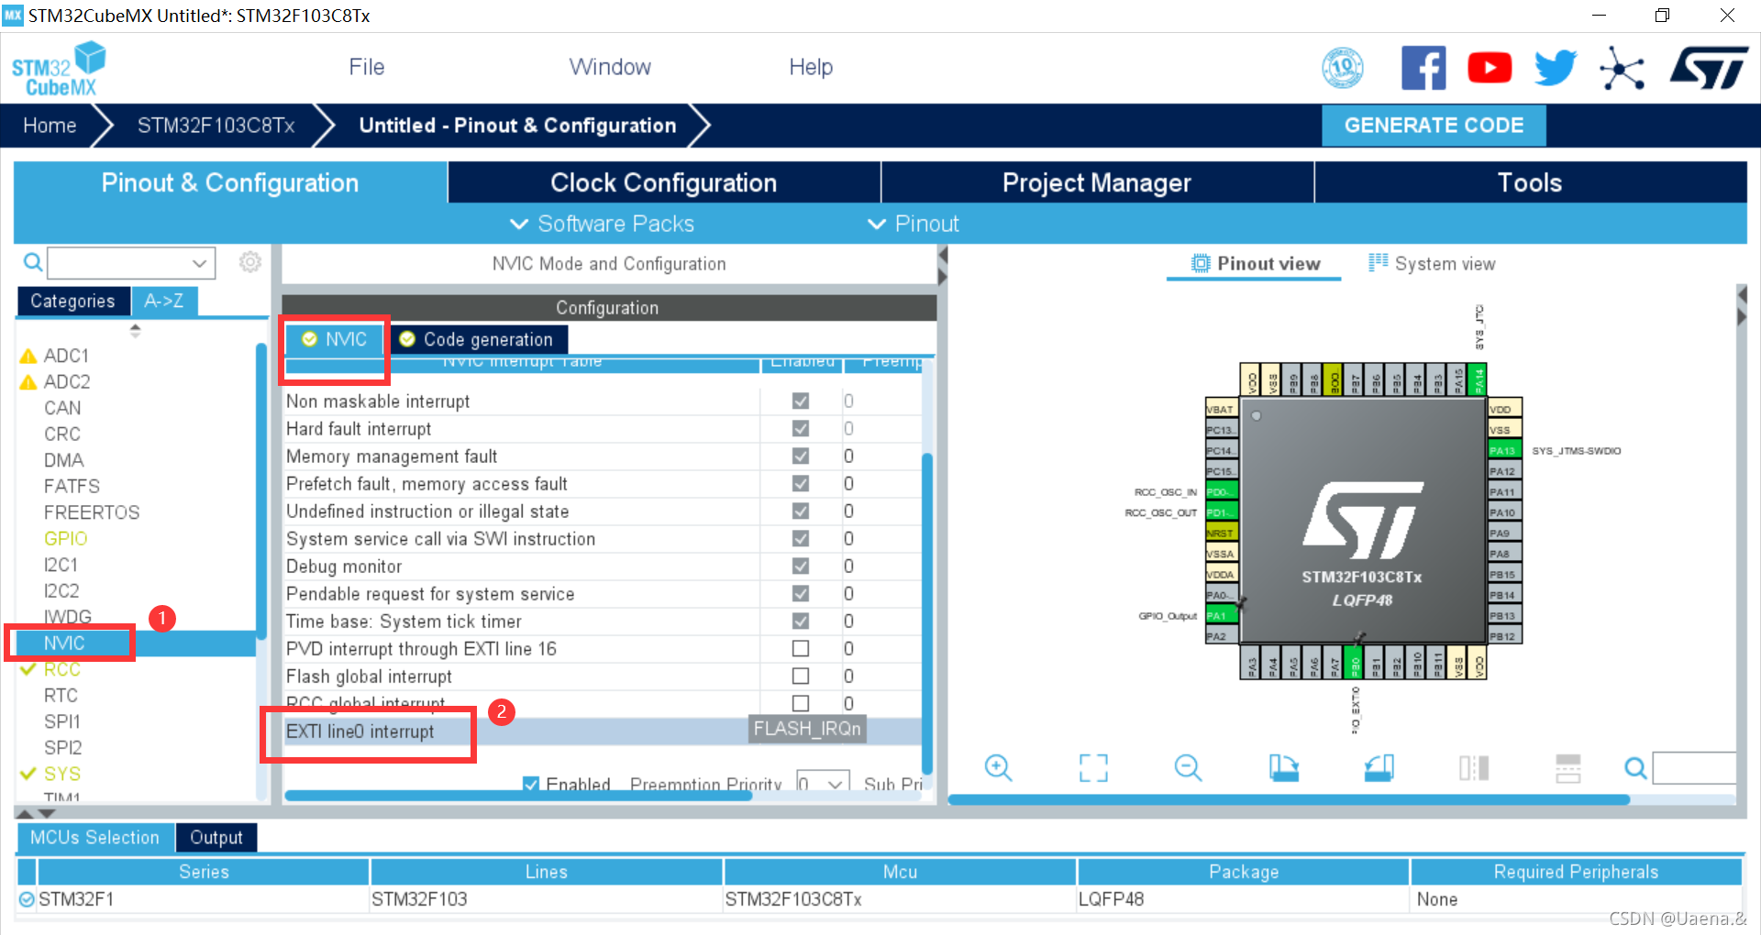Collapse the bottom MCU panel with the down arrow
Image resolution: width=1761 pixels, height=935 pixels.
tap(47, 813)
